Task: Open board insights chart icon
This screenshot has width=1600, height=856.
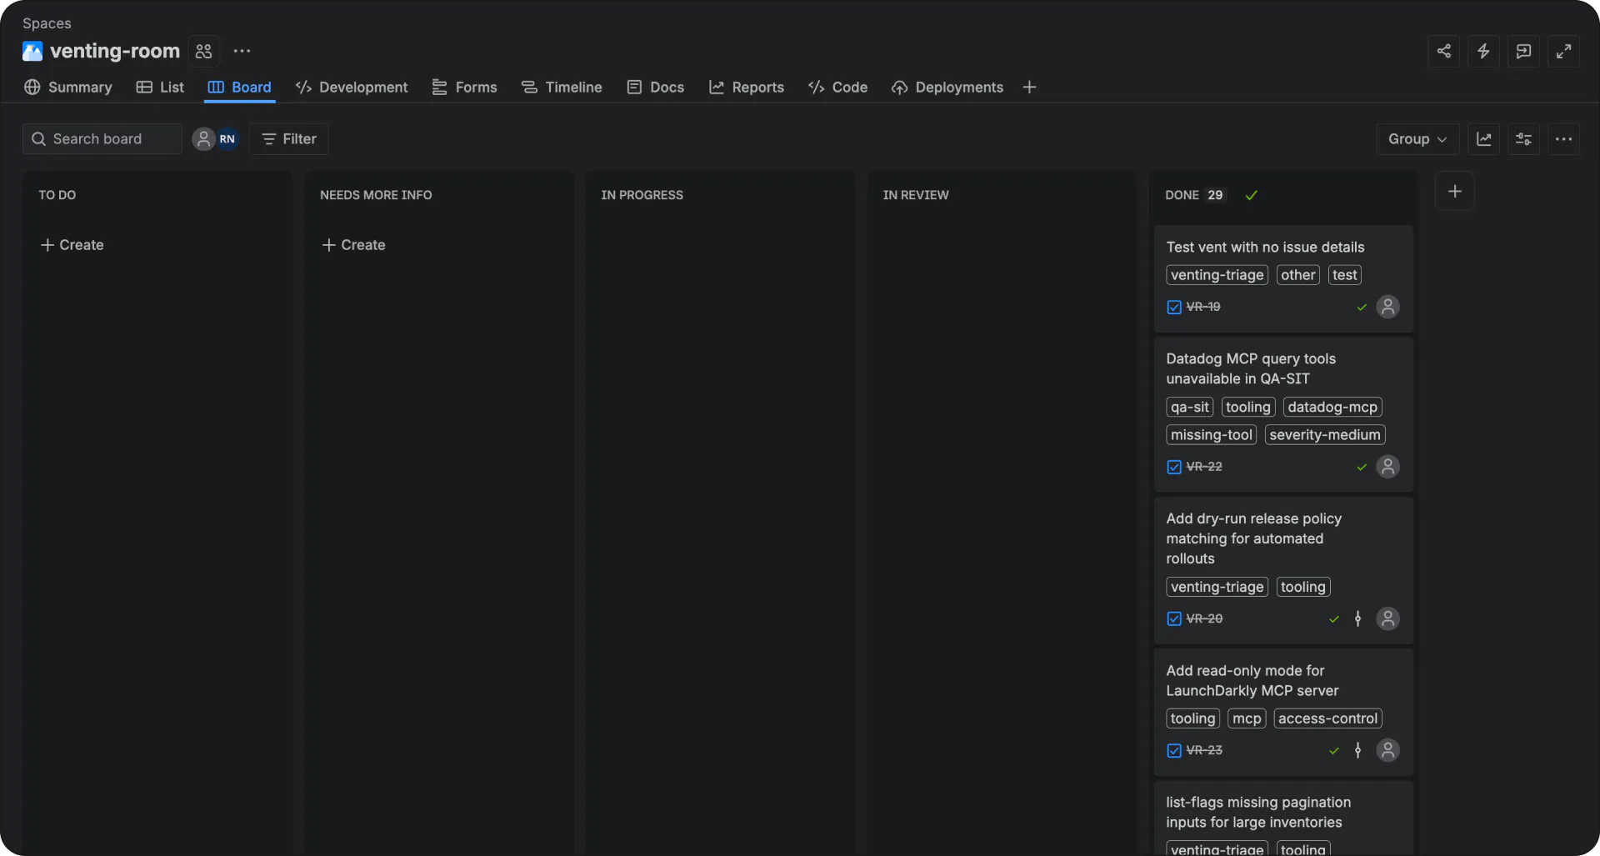Action: click(1484, 139)
